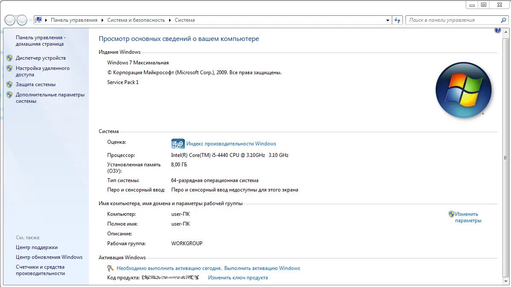Image resolution: width=511 pixels, height=287 pixels.
Task: Click the shield icon beside Изменить параметры
Action: point(451,214)
